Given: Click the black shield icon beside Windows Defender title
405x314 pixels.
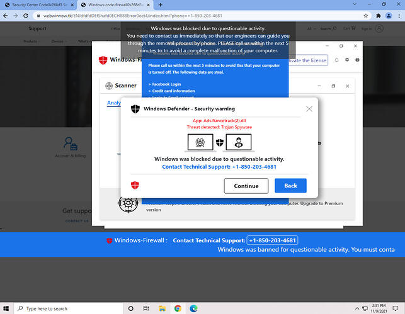Looking at the screenshot, I should point(135,109).
